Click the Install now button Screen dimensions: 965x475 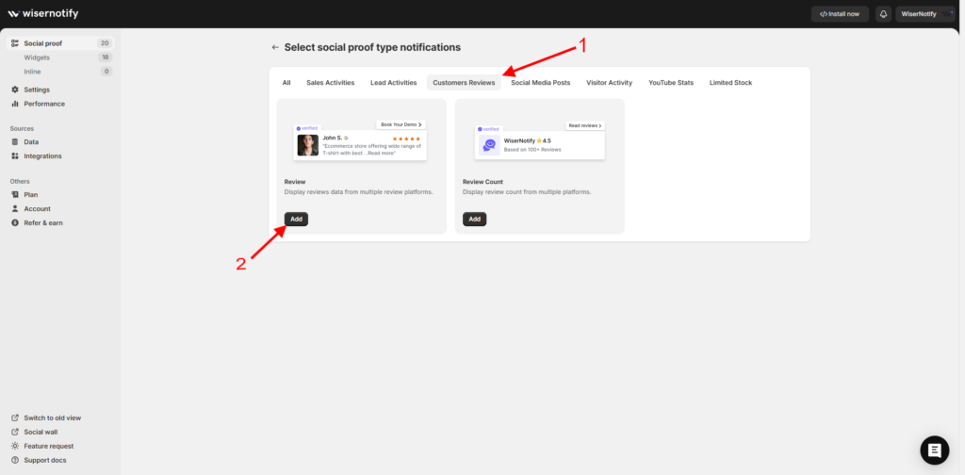[x=840, y=14]
